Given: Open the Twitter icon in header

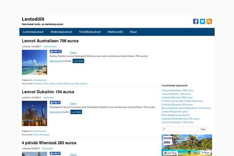Looking at the screenshot, I should (x=202, y=21).
